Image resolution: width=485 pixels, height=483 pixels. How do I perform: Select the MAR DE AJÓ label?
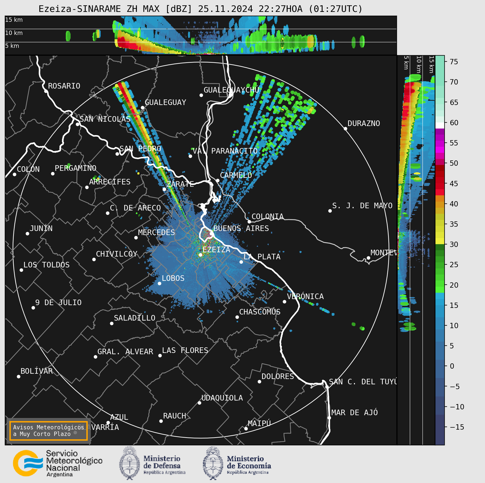click(x=354, y=413)
